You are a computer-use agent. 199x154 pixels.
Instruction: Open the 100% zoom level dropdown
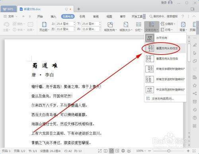click(141, 151)
